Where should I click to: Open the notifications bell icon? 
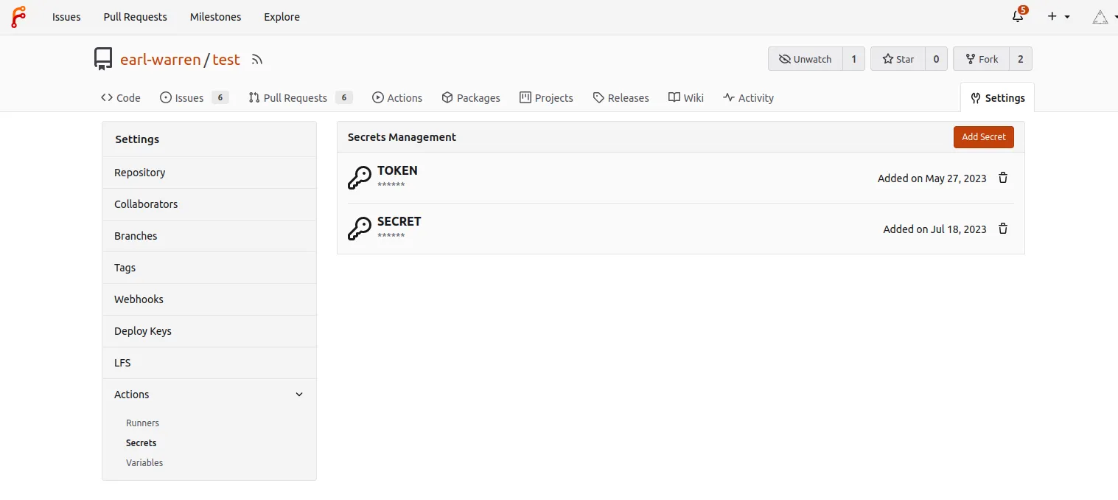[x=1018, y=17]
